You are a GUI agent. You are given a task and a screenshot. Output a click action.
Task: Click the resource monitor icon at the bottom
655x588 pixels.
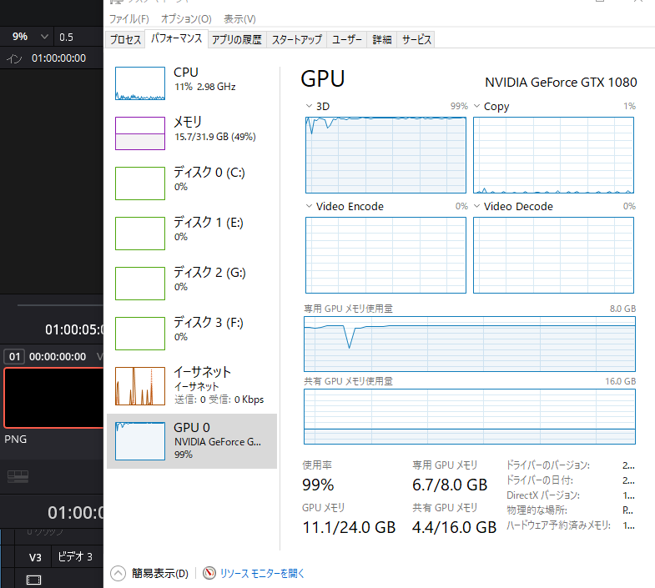tap(209, 573)
